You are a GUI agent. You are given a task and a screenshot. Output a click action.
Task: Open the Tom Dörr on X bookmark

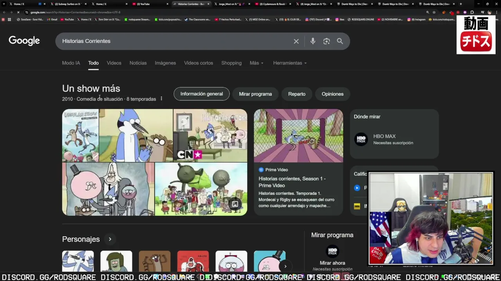[108, 20]
